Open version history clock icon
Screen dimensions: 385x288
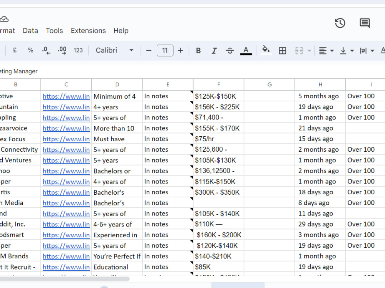click(340, 23)
